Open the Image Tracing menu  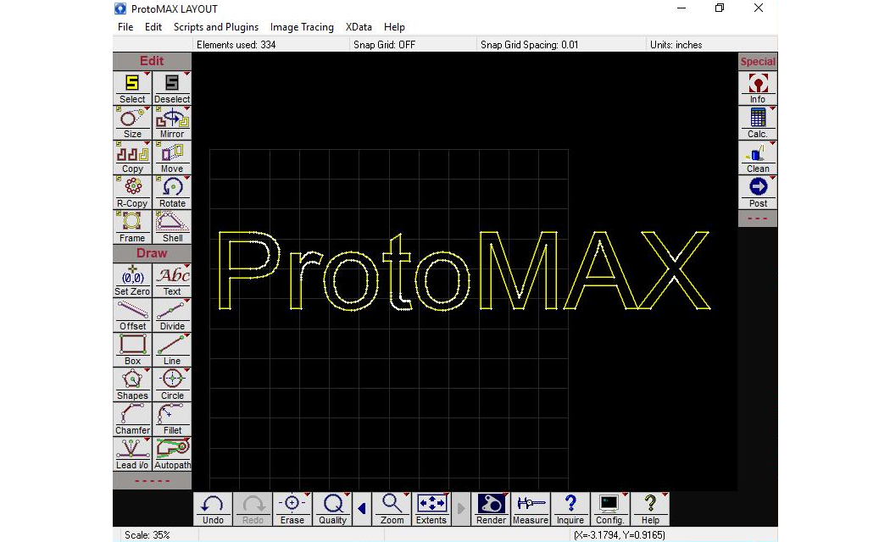[302, 27]
